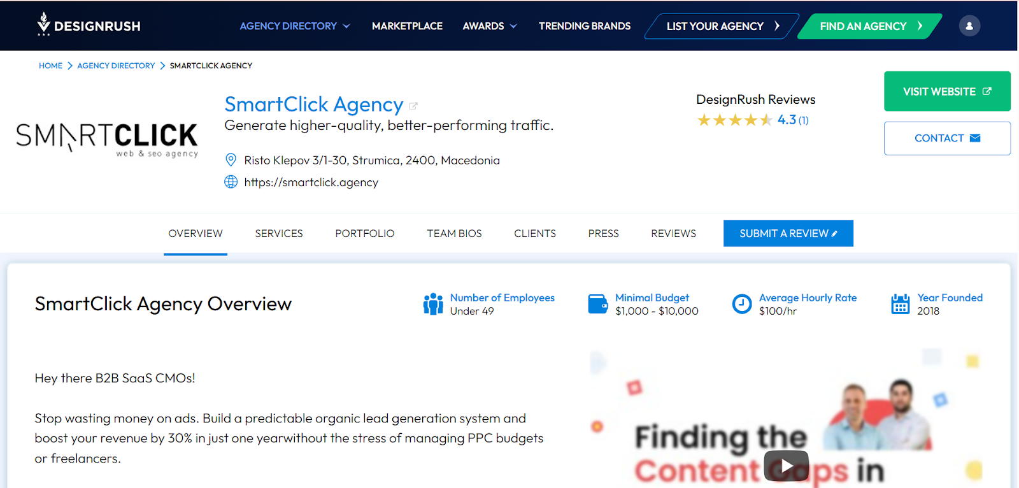
Task: Click the SmartClick Agency Overview heading
Action: [x=163, y=304]
